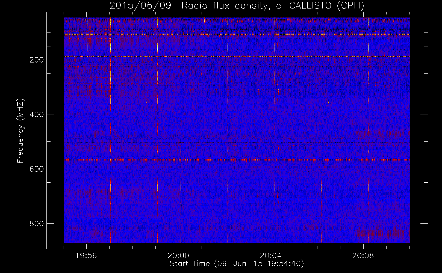Click the 'Frequency (MHZ)' axis label
The image size is (442, 273).
pos(20,131)
